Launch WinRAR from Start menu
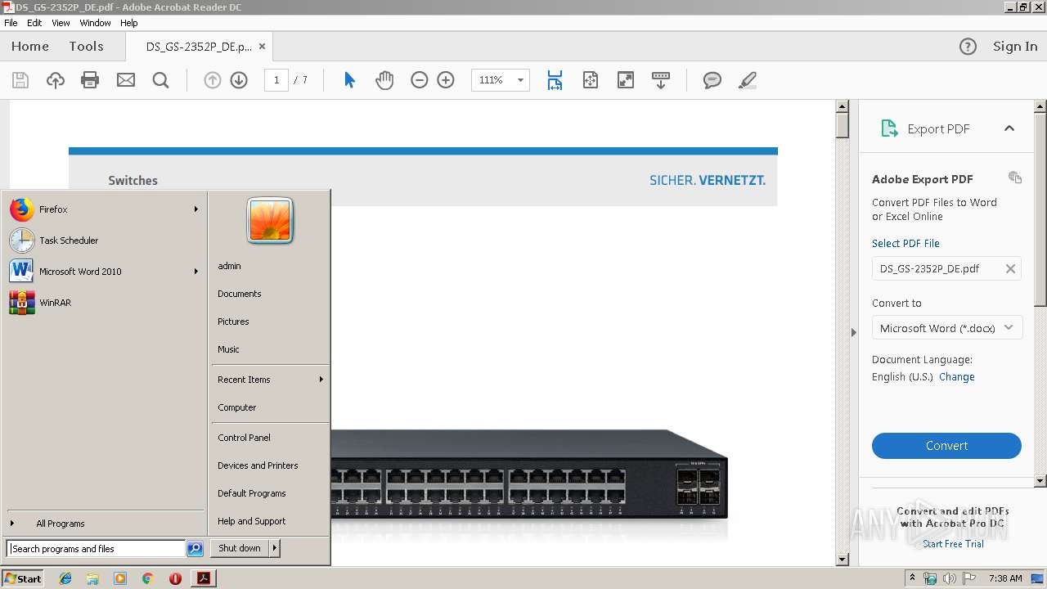Viewport: 1047px width, 589px height. coord(105,303)
